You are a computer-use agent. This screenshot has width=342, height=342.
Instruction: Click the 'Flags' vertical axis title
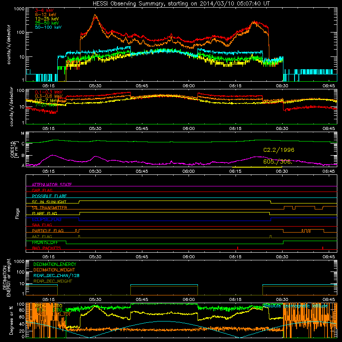point(18,213)
